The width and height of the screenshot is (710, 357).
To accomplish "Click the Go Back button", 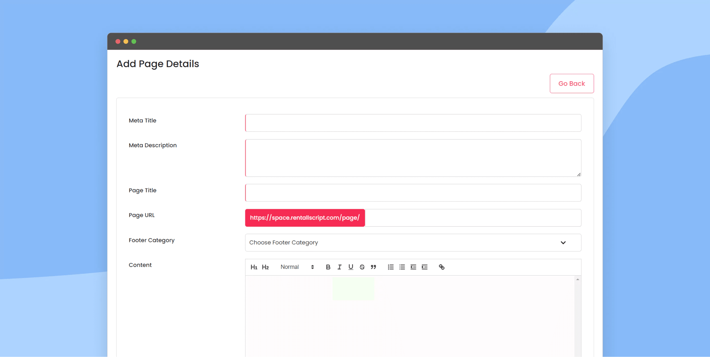I will 572,83.
